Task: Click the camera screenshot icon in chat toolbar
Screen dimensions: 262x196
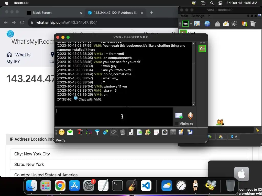Action: coord(165,132)
